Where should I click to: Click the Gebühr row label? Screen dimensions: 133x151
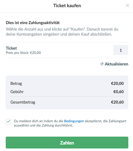coord(17,92)
